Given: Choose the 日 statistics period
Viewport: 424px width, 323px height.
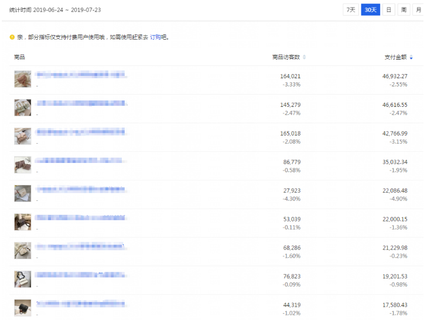Looking at the screenshot, I should [389, 10].
